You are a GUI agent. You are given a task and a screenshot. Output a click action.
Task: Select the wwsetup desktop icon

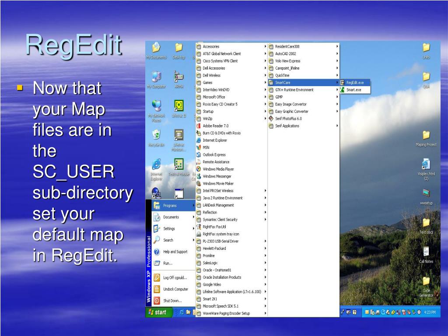pyautogui.click(x=426, y=196)
